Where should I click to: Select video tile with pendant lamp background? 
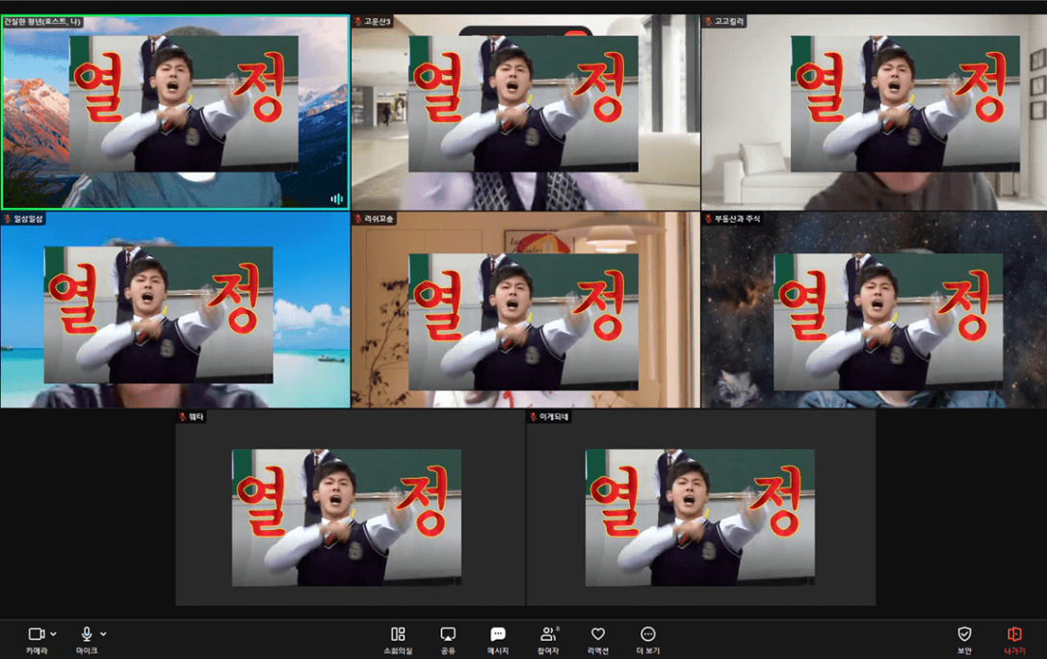526,310
